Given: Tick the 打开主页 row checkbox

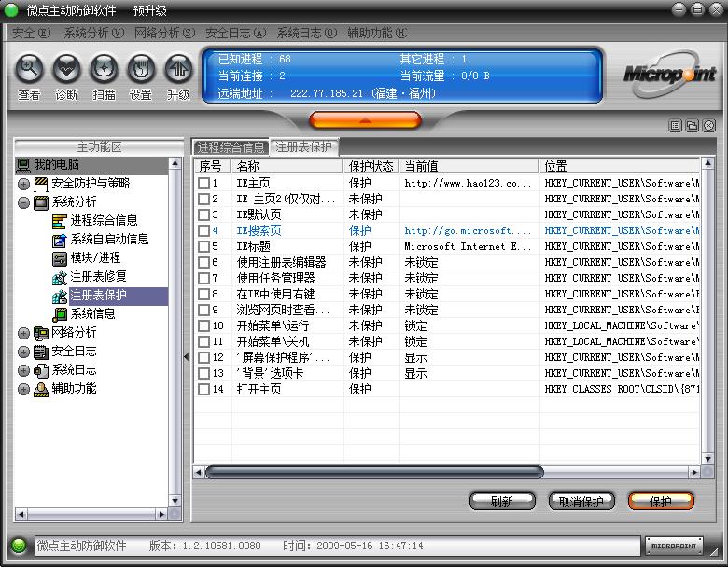Looking at the screenshot, I should point(203,389).
